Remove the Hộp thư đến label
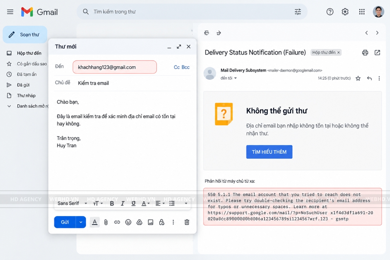The height and width of the screenshot is (260, 390). click(x=339, y=52)
